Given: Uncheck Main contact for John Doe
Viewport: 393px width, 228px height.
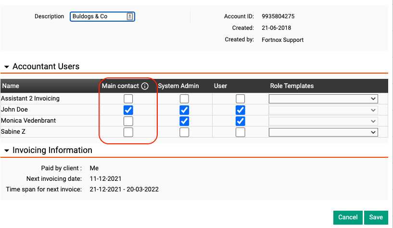Looking at the screenshot, I should click(128, 110).
